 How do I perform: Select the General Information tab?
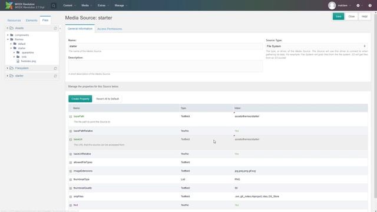tap(80, 29)
